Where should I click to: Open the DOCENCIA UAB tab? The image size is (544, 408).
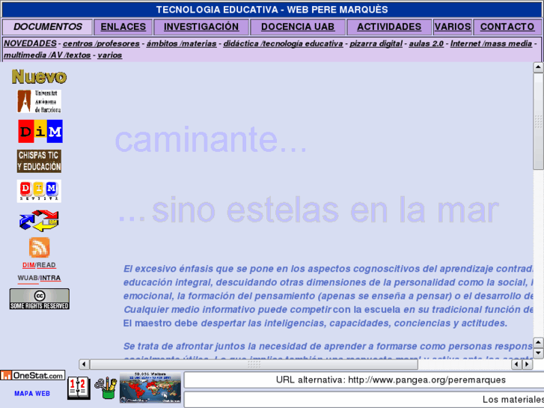pos(298,27)
